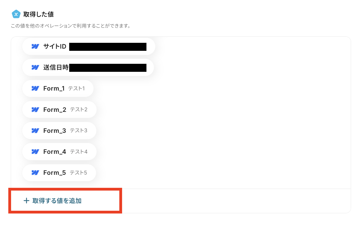
Task: Click the 送信日時 label in its chip
Action: [x=56, y=67]
